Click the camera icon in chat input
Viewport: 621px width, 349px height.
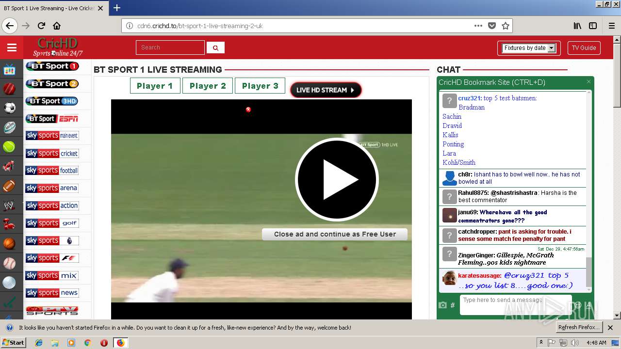[442, 305]
